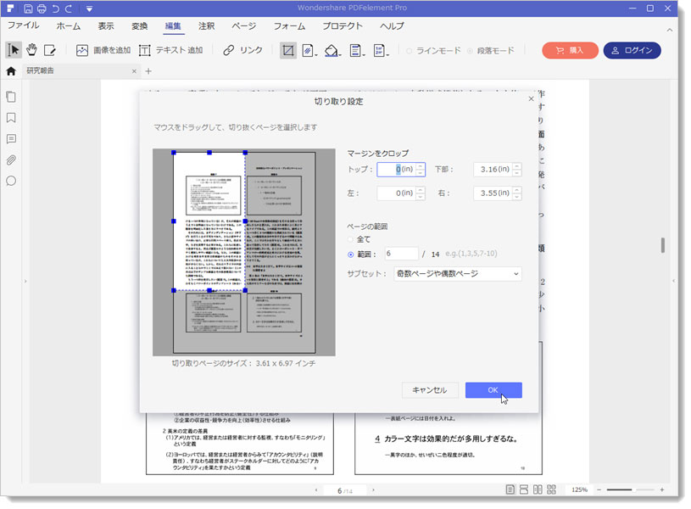The image size is (691, 509).
Task: Adjust the 左 margin stepper
Action: coord(421,193)
